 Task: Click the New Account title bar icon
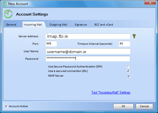point(4,4)
